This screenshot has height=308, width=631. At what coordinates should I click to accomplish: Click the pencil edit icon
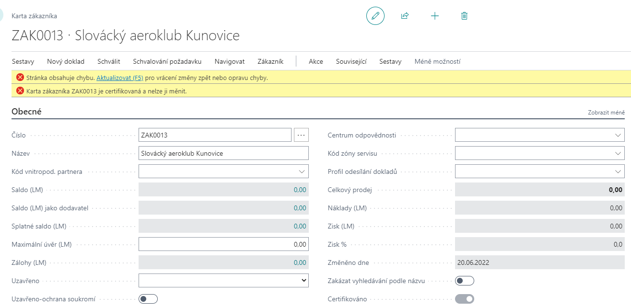click(x=375, y=16)
